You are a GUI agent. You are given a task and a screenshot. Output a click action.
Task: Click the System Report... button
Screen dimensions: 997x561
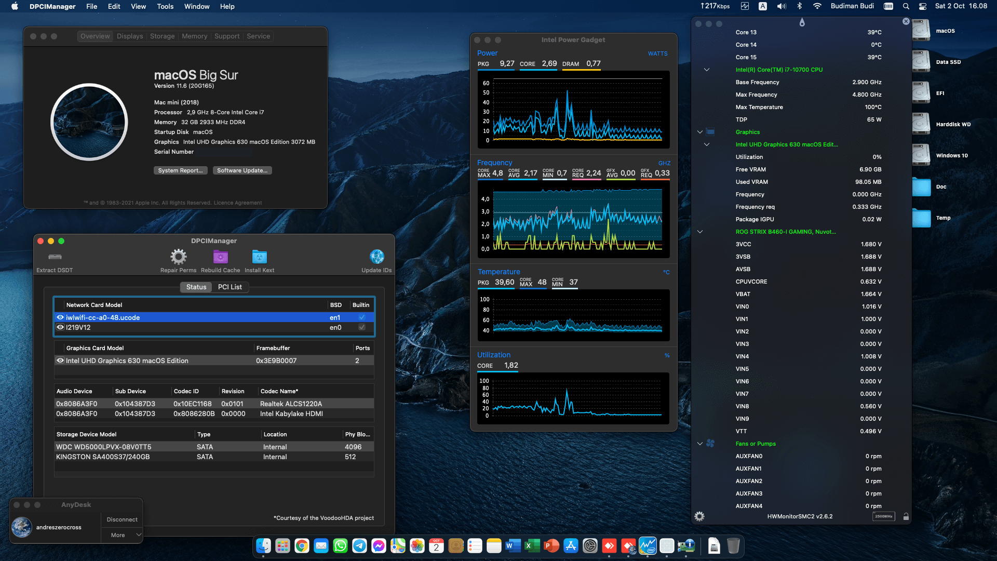click(181, 170)
